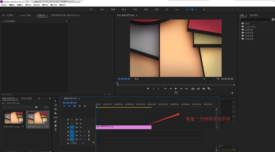Add a marker in the Program monitor
Screen dimensions: 275x152
[148, 89]
